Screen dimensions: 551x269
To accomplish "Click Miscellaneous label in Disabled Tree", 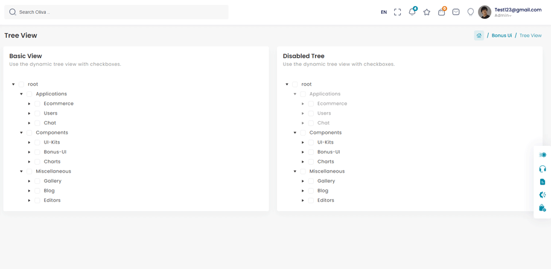I will tap(327, 171).
